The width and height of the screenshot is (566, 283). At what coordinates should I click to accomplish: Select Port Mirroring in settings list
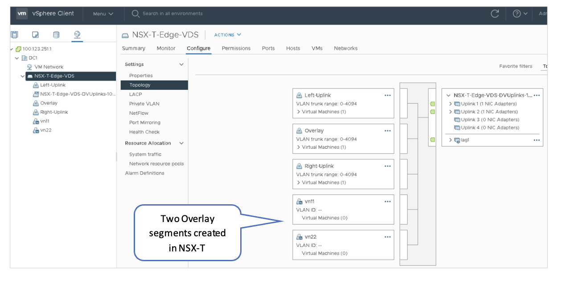point(144,122)
